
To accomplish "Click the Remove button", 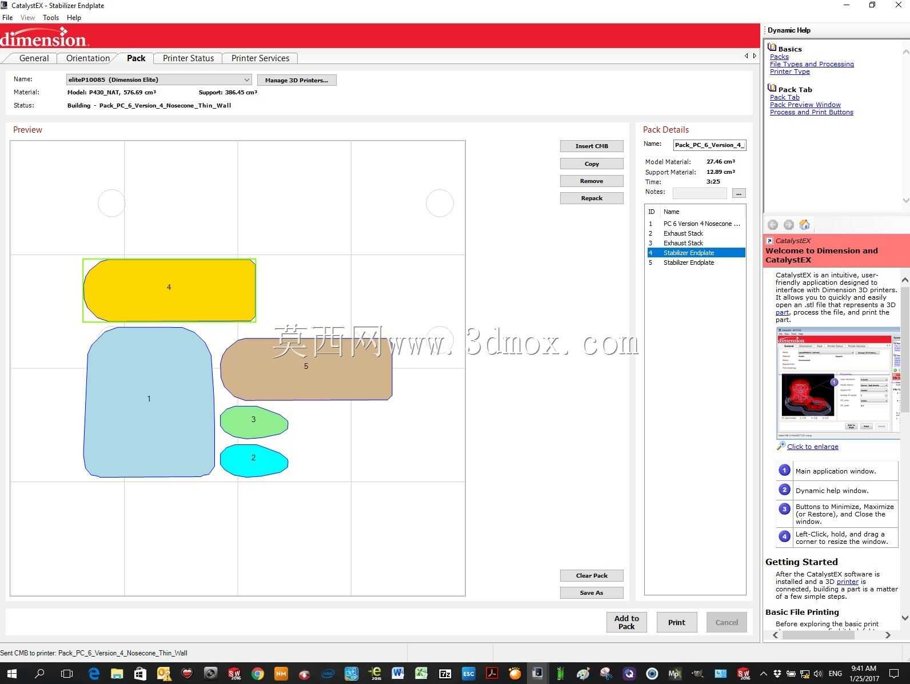I will click(x=592, y=181).
